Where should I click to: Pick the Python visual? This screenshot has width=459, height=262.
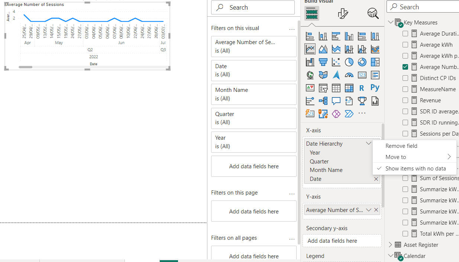(x=375, y=88)
